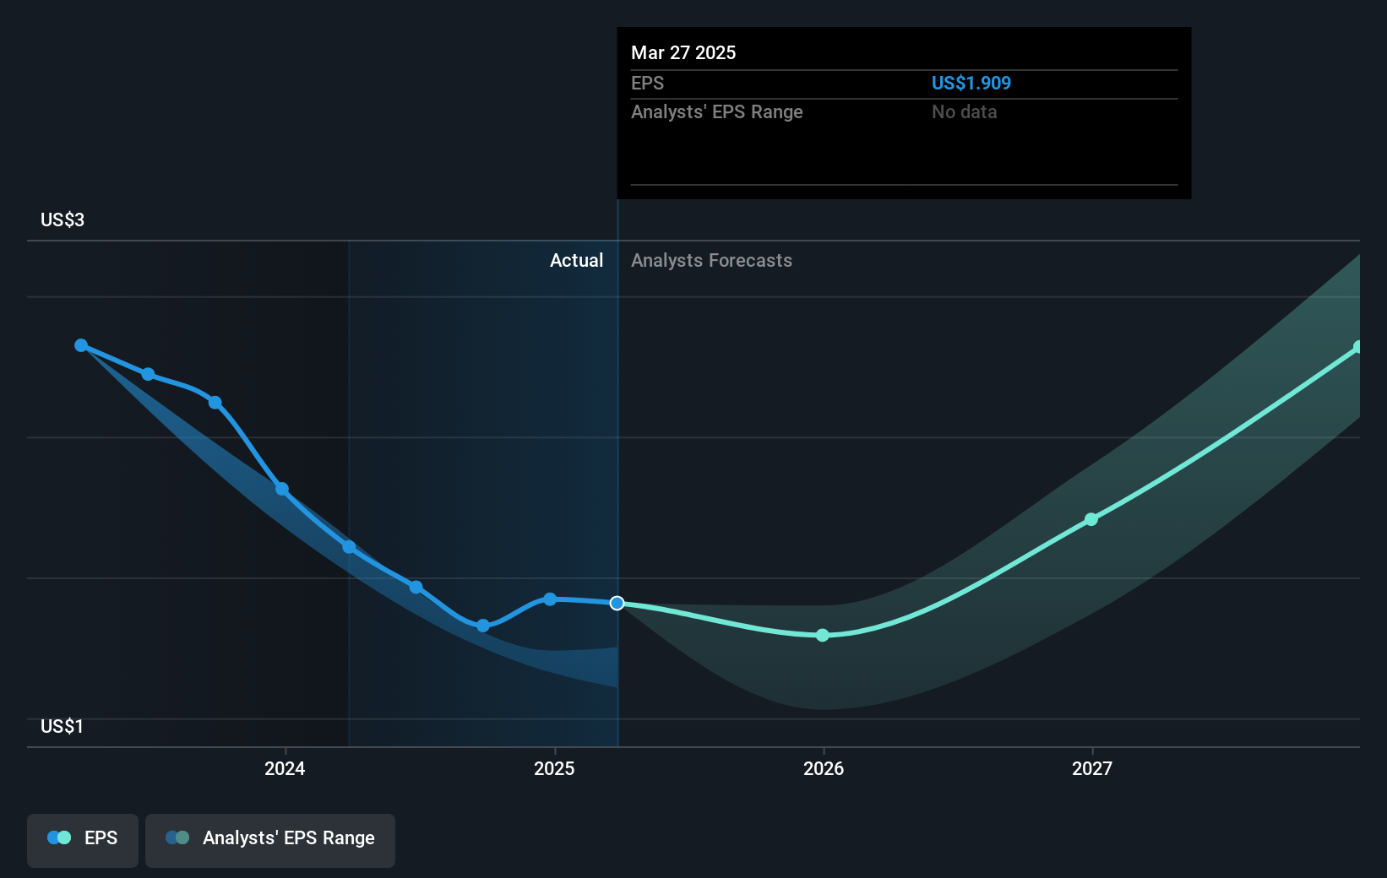The height and width of the screenshot is (878, 1387).
Task: Click the mid-2024 EPS data point
Action: (416, 587)
